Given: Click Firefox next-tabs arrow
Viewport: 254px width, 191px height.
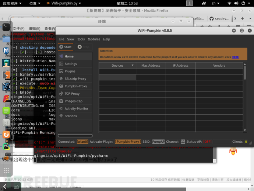Looking at the screenshot, I should coord(235,18).
